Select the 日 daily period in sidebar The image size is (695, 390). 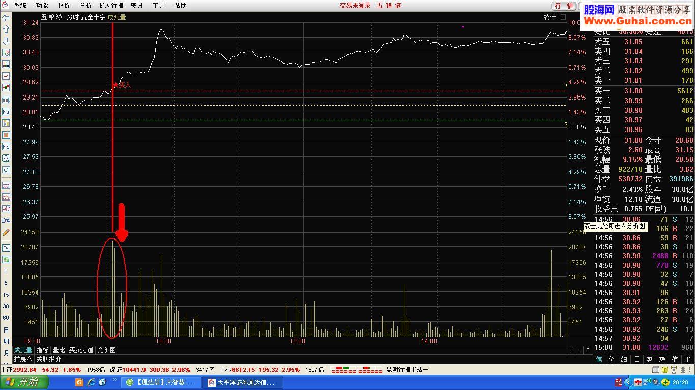click(x=6, y=330)
